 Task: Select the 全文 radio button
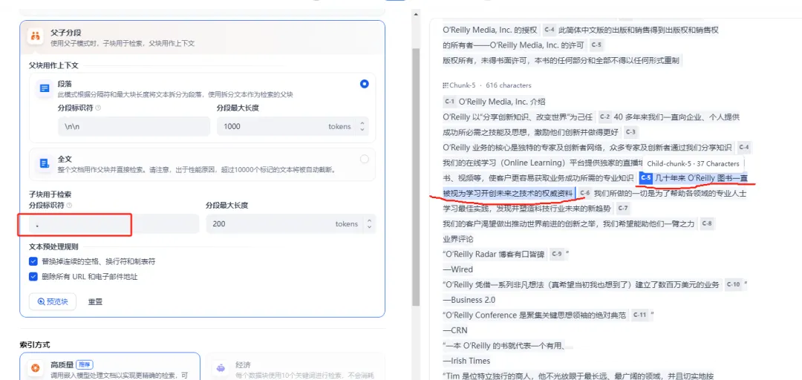click(364, 159)
